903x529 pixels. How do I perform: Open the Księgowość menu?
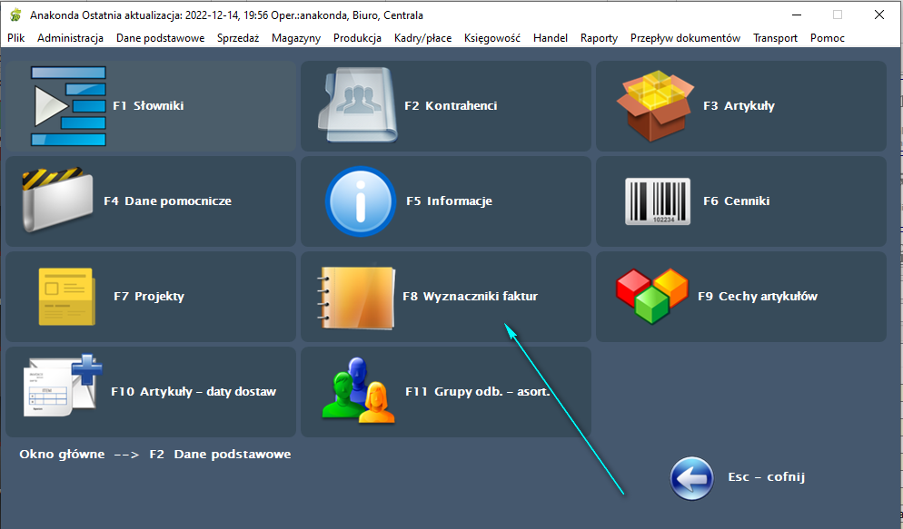point(492,38)
